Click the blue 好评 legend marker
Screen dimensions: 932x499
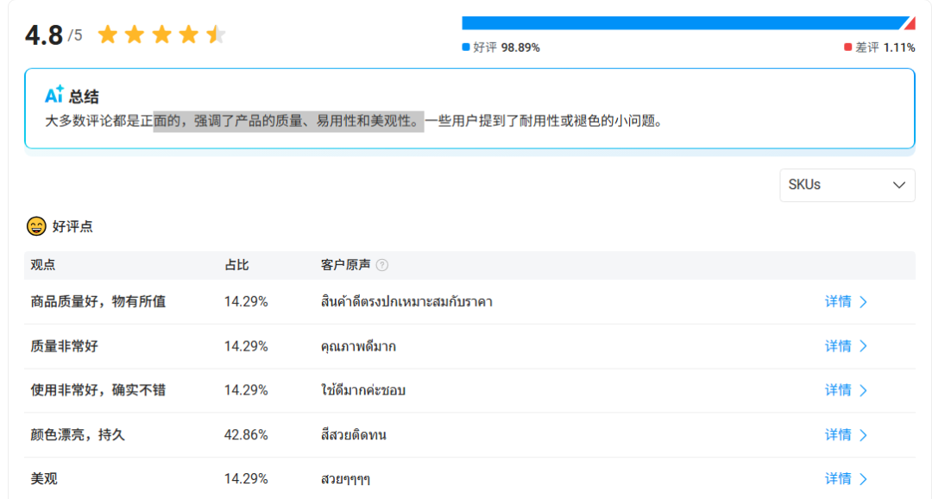pyautogui.click(x=465, y=48)
